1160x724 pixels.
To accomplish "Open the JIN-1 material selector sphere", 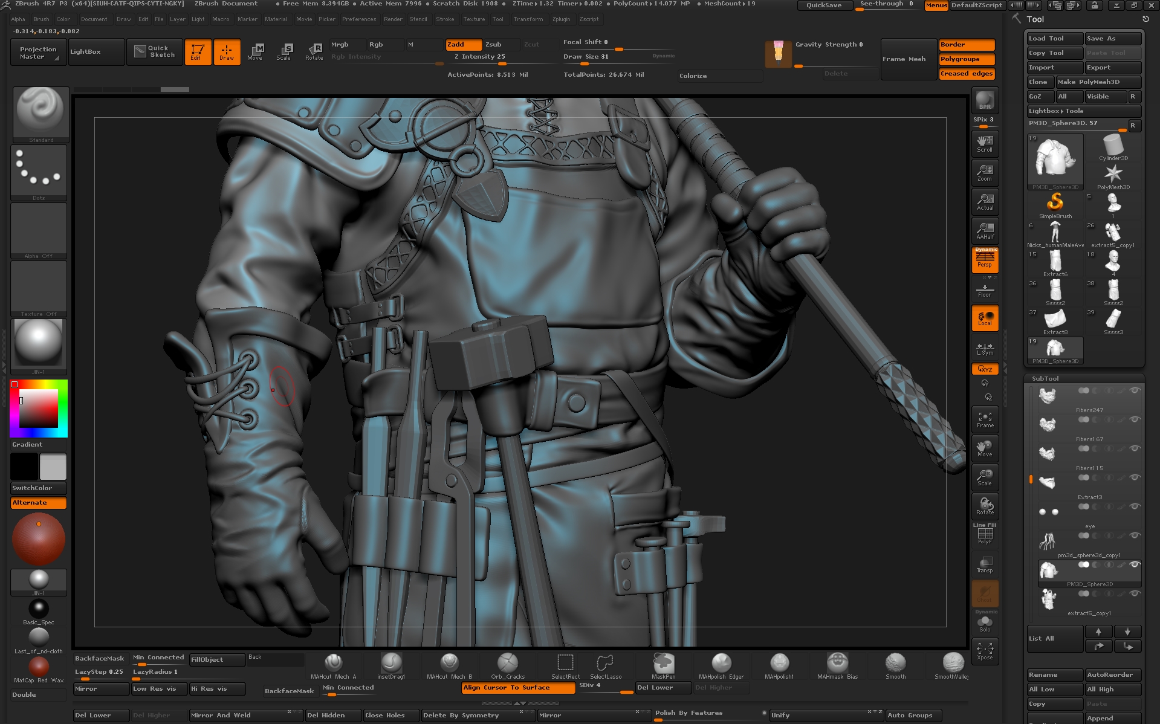I will click(39, 347).
